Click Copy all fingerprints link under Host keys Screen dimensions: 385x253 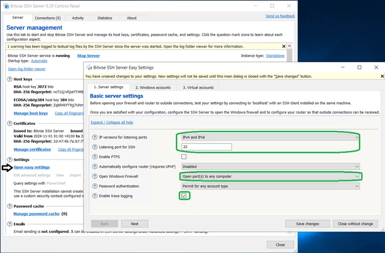69,113
